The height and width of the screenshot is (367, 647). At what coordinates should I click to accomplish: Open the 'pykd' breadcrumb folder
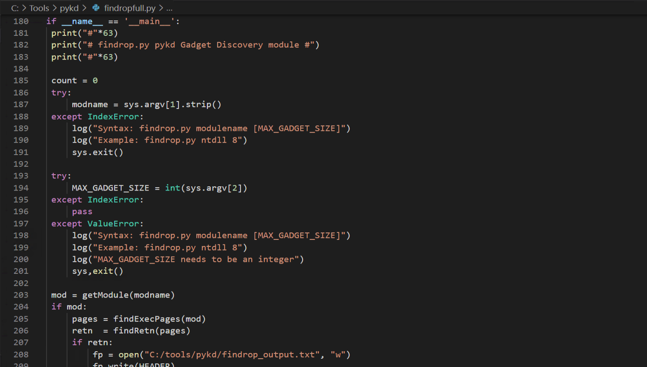tap(69, 8)
